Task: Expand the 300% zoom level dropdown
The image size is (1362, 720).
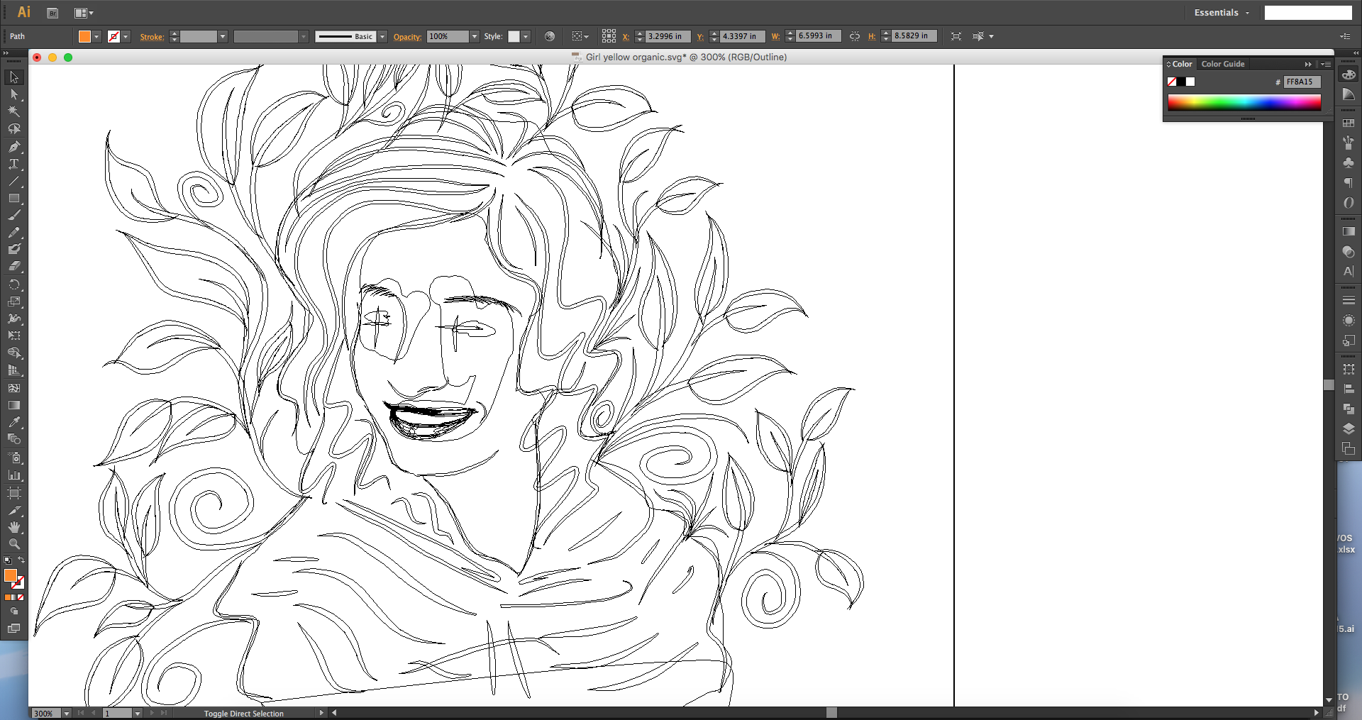Action: 67,713
